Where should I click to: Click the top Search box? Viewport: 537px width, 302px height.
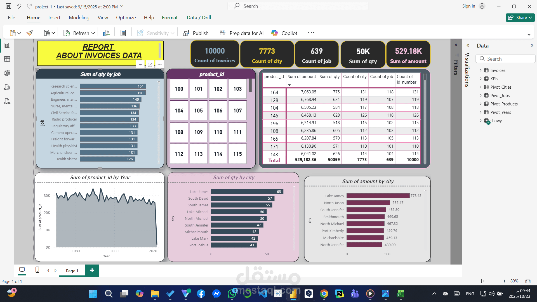[298, 6]
